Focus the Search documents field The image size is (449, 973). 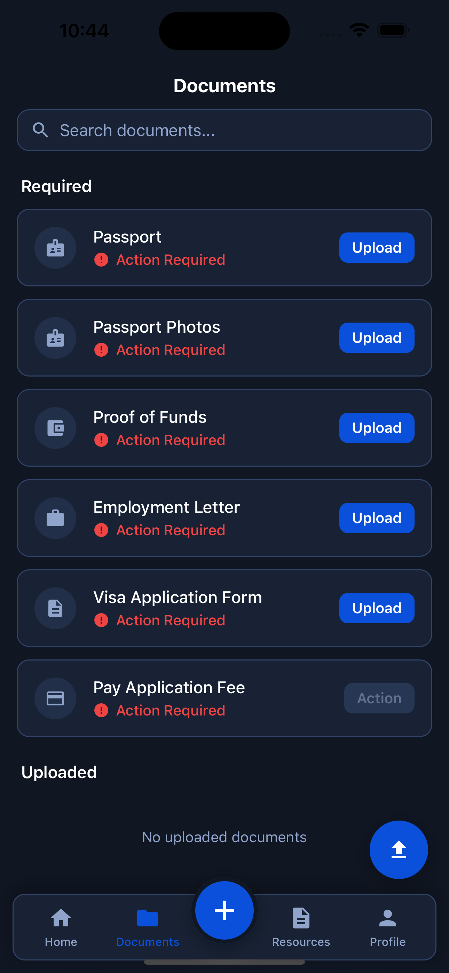[234, 130]
